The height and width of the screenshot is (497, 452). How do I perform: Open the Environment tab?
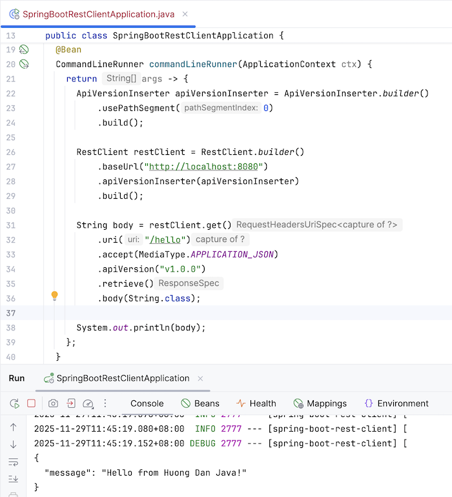[x=396, y=403]
